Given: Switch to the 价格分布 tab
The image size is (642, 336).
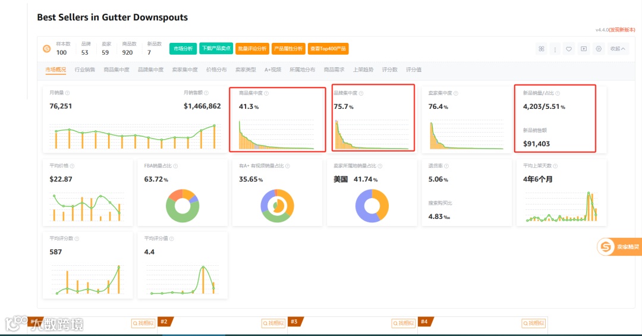Looking at the screenshot, I should (216, 70).
